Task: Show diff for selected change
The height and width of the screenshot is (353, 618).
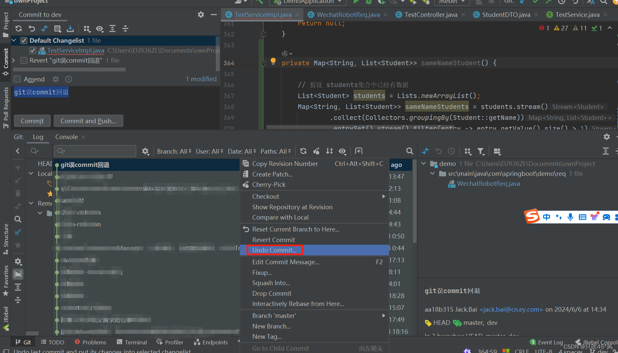Action: [x=44, y=28]
